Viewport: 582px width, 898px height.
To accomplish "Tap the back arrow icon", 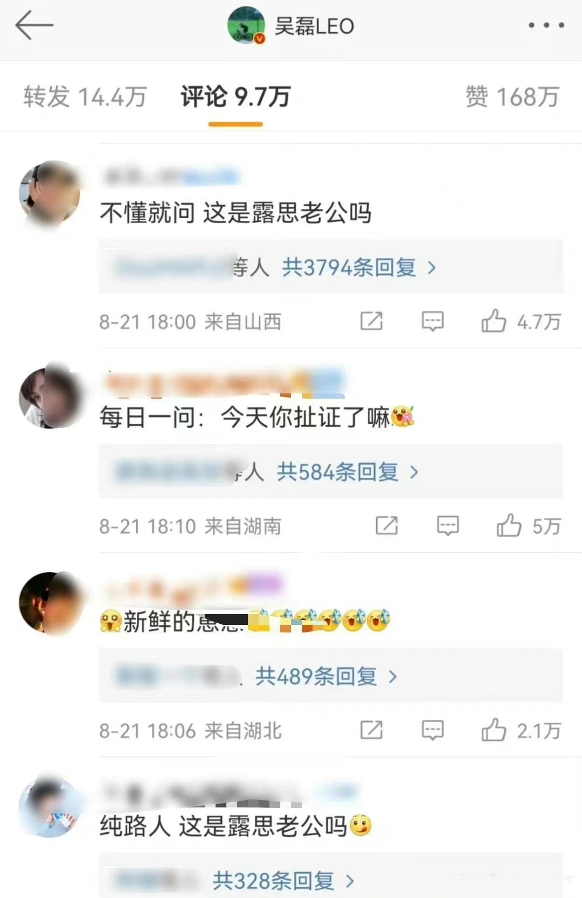I will pos(34,25).
